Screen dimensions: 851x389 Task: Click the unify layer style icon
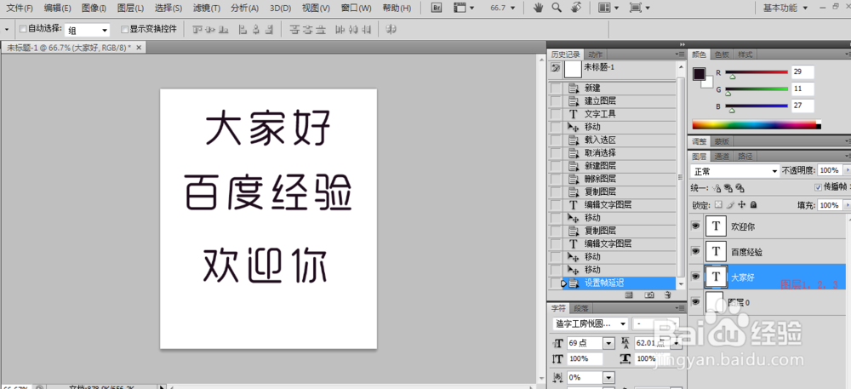tap(740, 188)
